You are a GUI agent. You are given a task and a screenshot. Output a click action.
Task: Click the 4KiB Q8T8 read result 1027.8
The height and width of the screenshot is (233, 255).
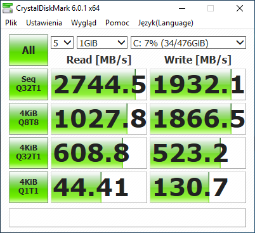pyautogui.click(x=99, y=119)
